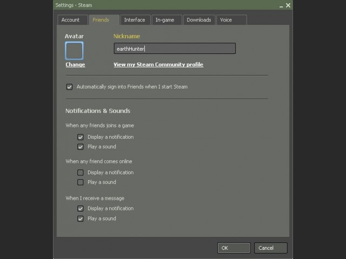
Task: Switch to the Account tab
Action: pos(72,20)
